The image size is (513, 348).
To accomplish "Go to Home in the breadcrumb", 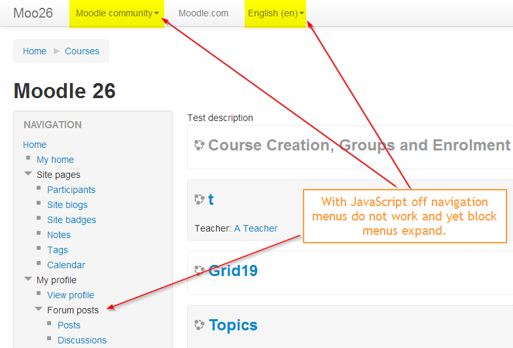I will coord(35,51).
